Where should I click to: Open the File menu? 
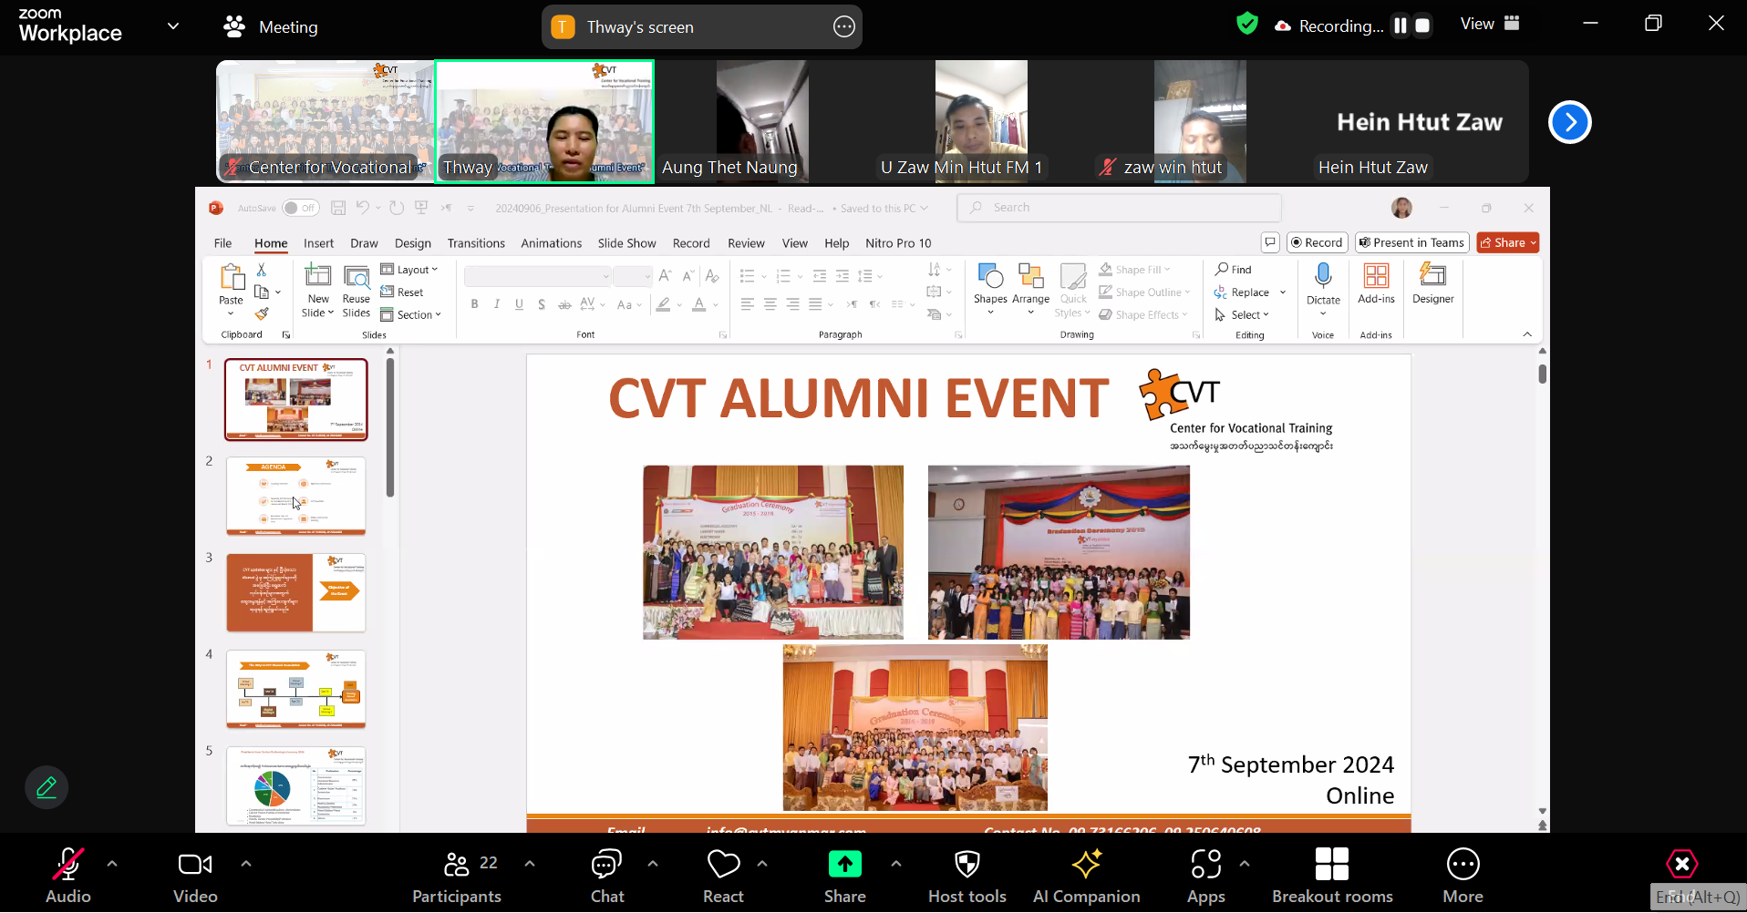(x=222, y=243)
